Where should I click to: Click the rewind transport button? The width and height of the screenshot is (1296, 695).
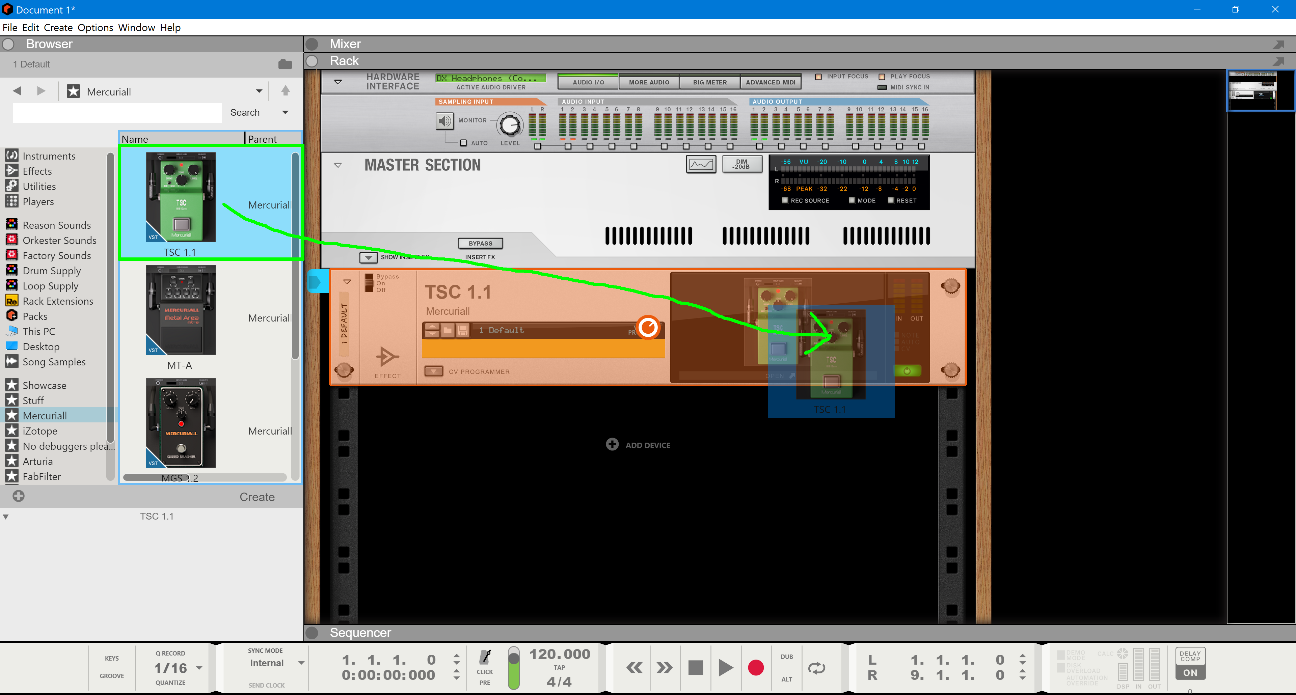point(634,668)
